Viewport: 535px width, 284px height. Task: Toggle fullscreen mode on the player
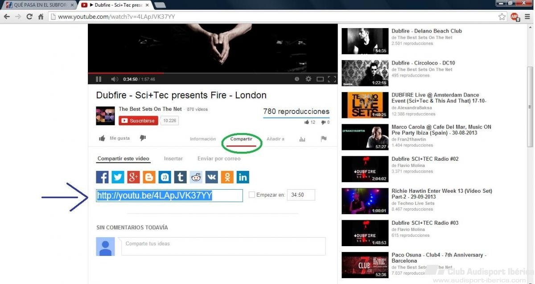click(x=332, y=79)
